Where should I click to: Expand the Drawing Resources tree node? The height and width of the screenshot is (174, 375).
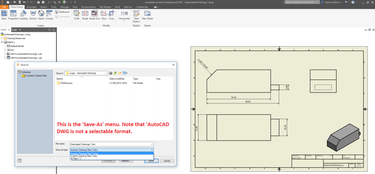[2, 38]
